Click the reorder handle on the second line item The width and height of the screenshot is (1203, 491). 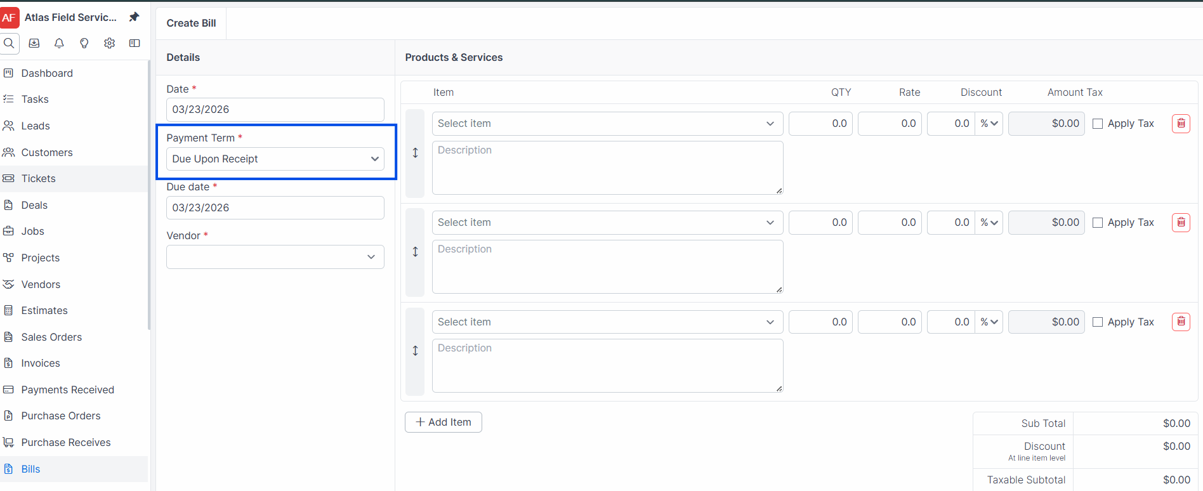[415, 252]
